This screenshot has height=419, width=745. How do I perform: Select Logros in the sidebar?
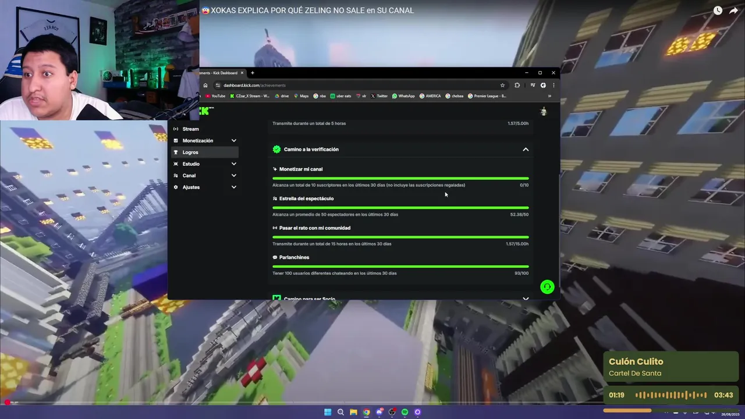(x=204, y=152)
